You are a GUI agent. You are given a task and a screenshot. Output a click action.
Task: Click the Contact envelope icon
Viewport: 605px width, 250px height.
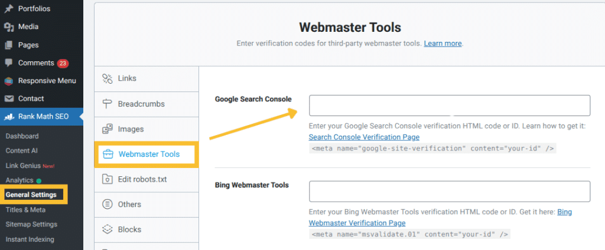(x=9, y=99)
